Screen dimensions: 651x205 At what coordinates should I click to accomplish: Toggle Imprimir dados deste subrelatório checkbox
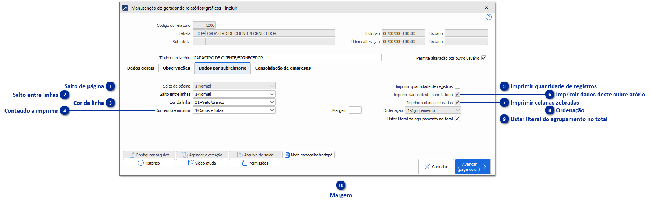pyautogui.click(x=457, y=94)
